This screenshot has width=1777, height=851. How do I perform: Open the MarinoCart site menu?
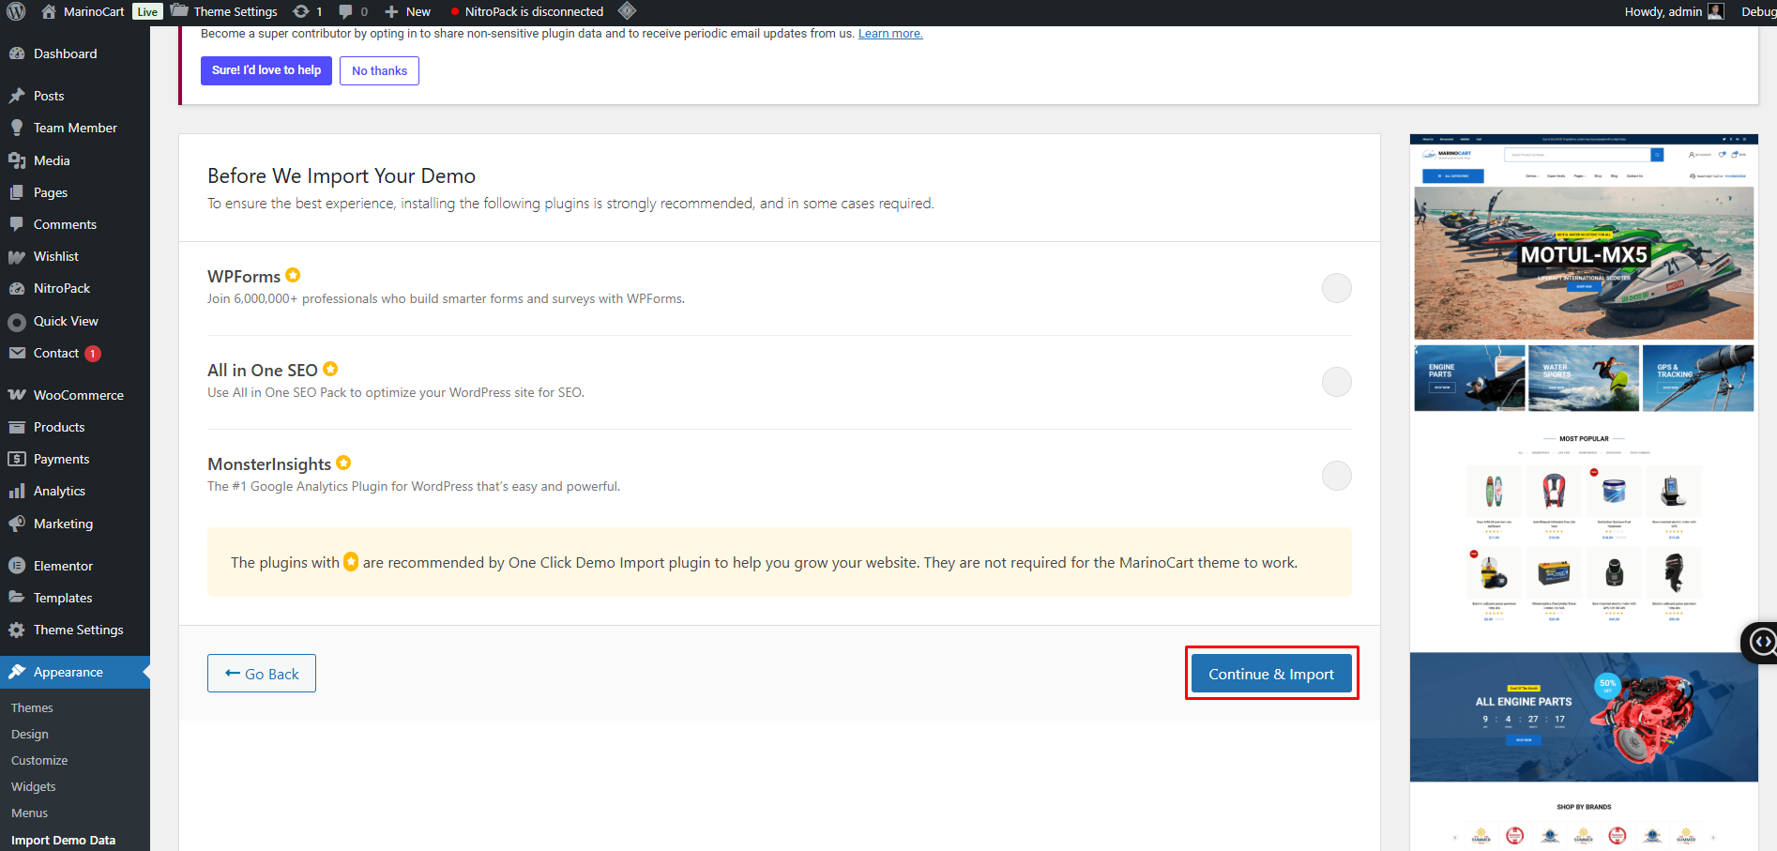click(93, 11)
